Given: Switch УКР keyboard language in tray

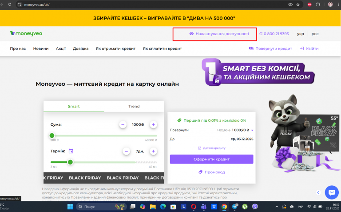Looking at the screenshot, I should [300, 207].
